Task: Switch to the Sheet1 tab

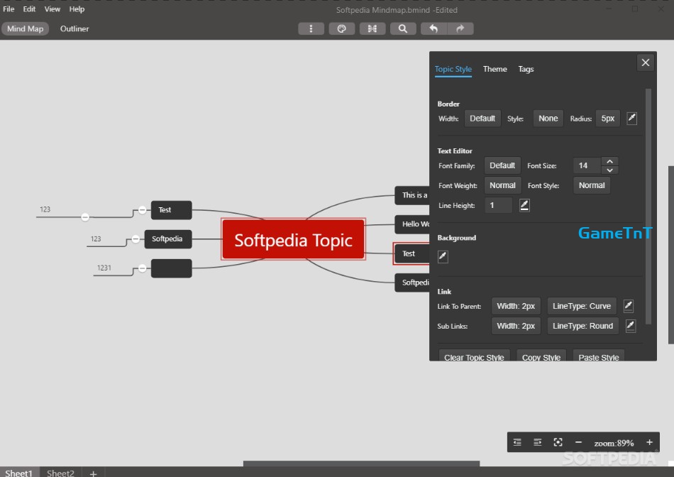Action: coord(19,473)
